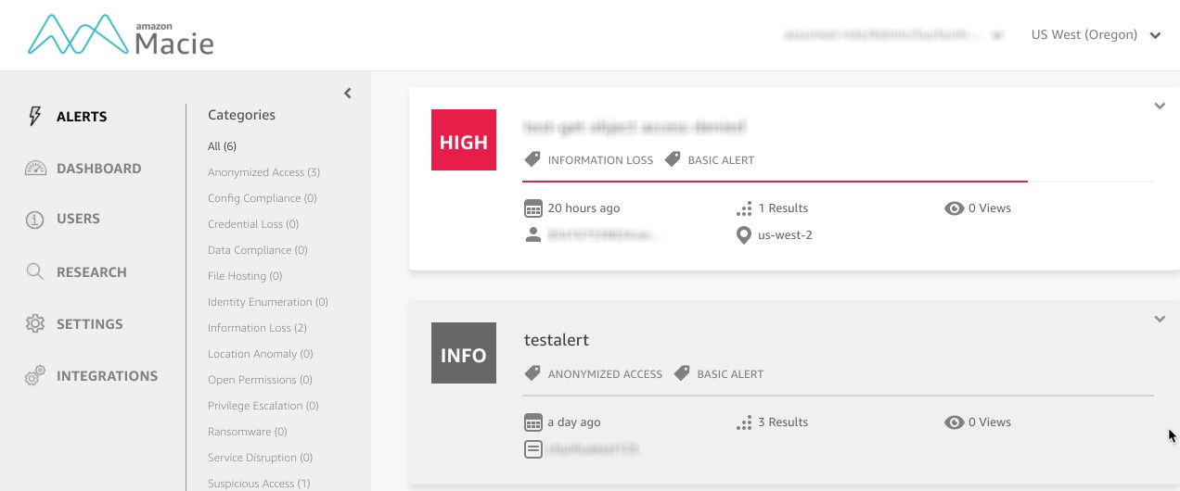This screenshot has height=491, width=1180.
Task: Click the red HIGH severity badge
Action: (464, 141)
